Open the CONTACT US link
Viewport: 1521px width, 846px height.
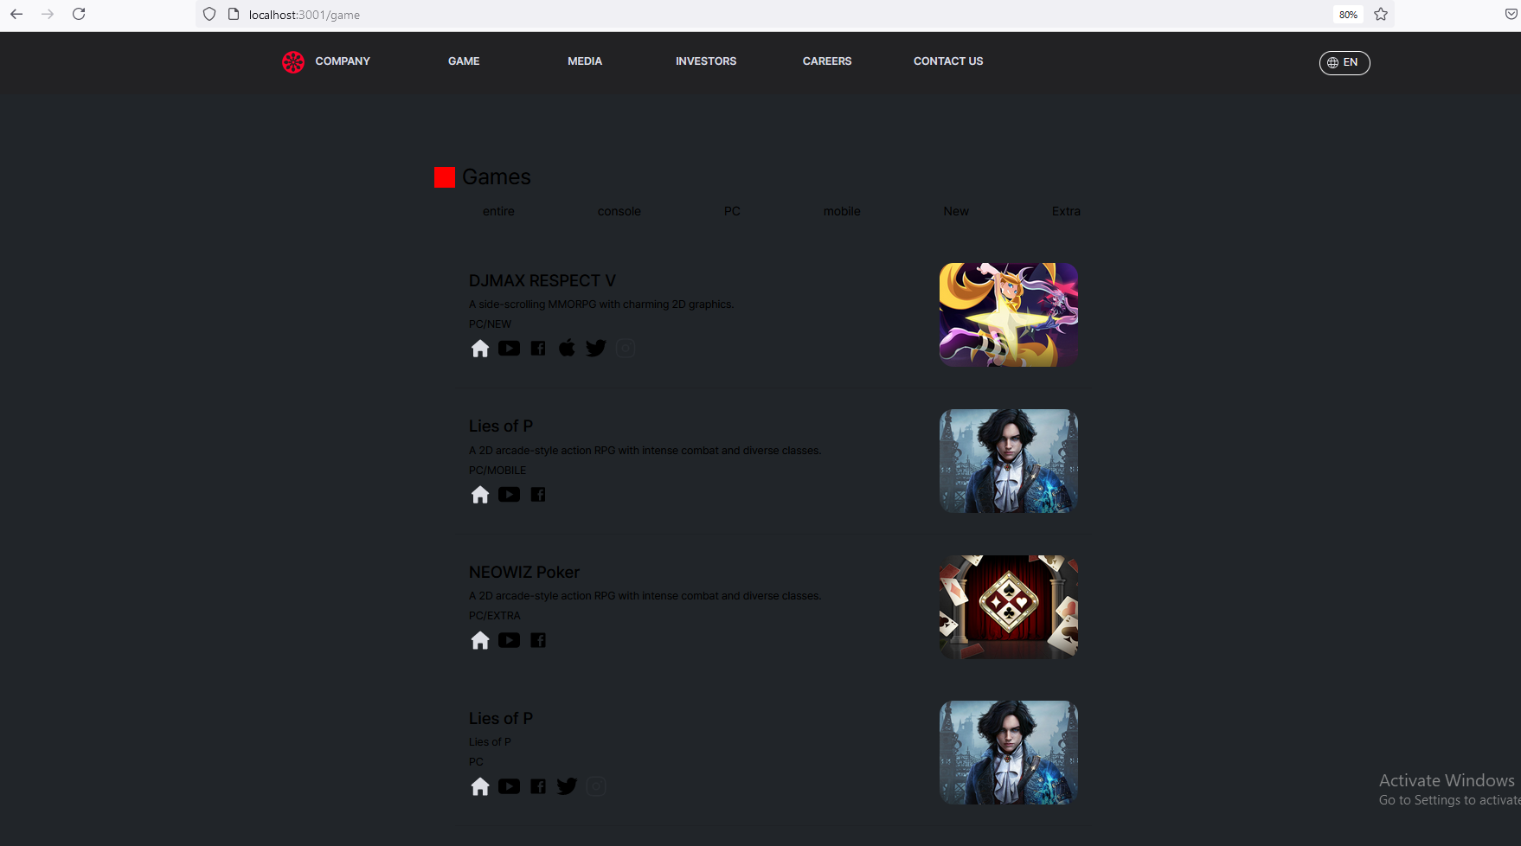[948, 61]
